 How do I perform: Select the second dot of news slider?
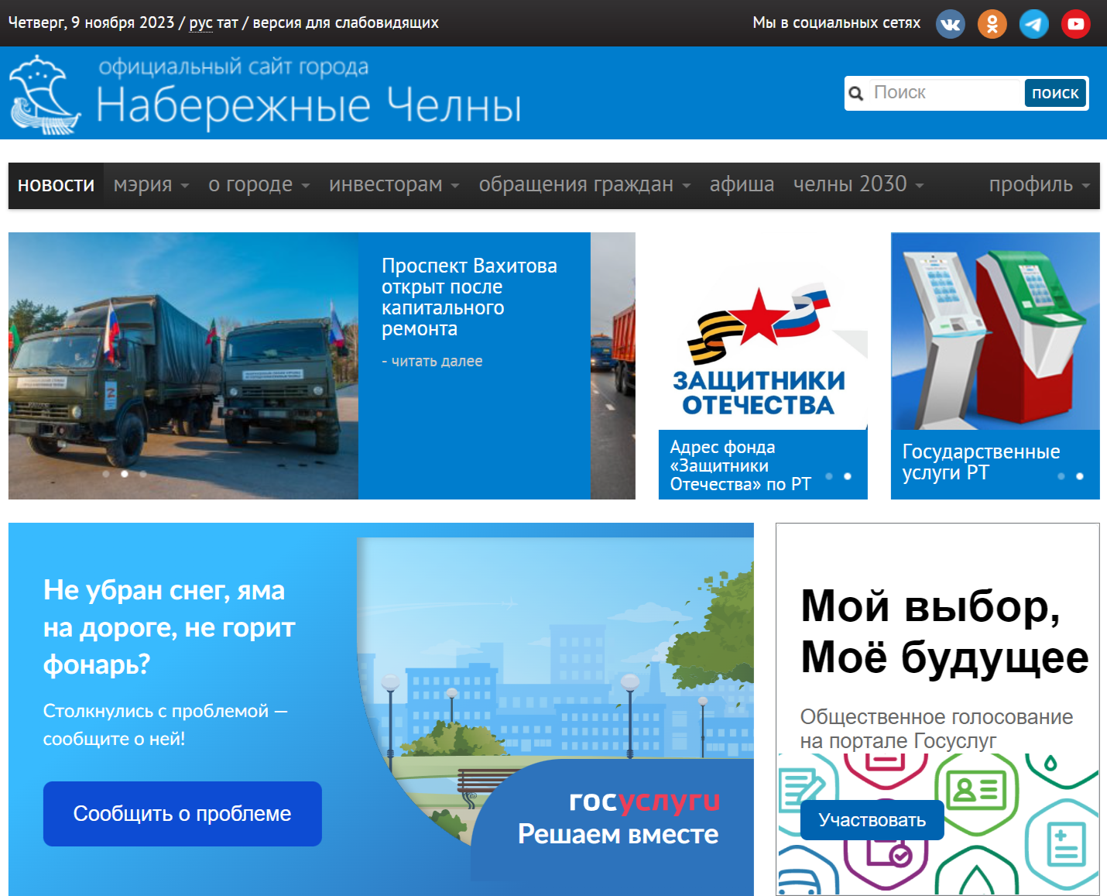click(x=125, y=474)
